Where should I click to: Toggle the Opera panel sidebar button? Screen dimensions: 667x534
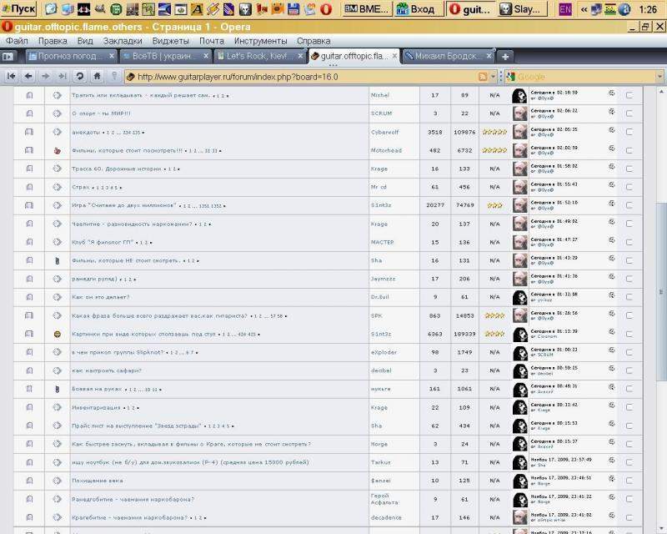point(8,56)
